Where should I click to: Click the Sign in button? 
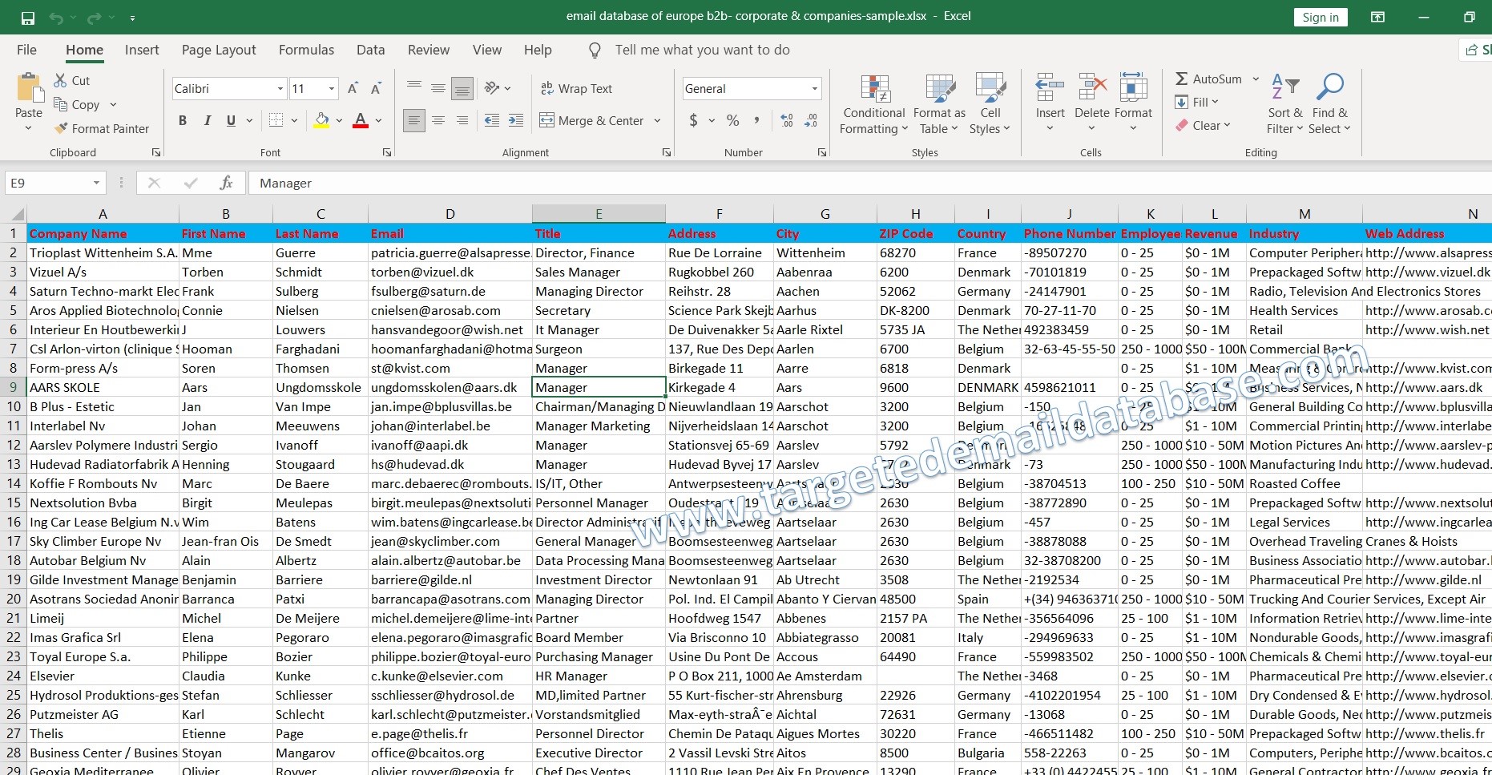click(x=1320, y=17)
